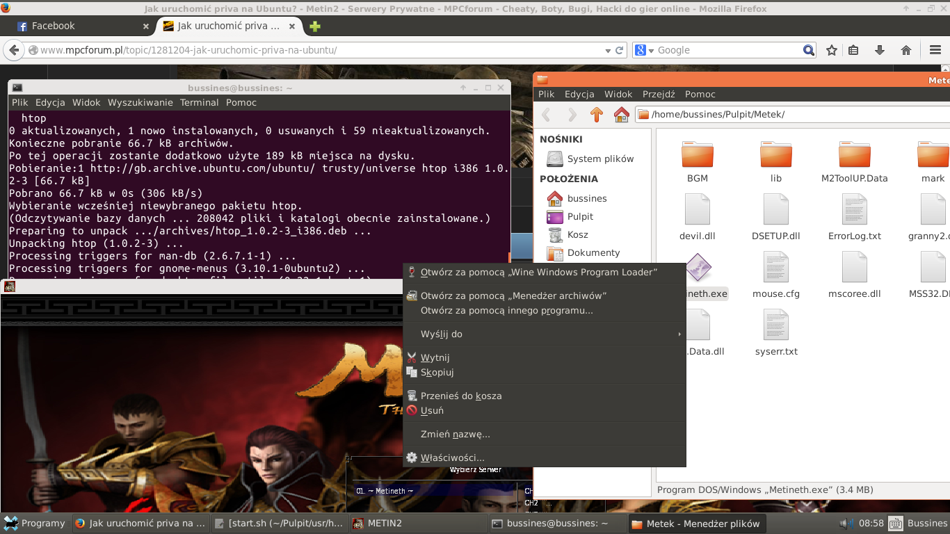Expand the Wyślij do submenu
This screenshot has height=534, width=950.
(544, 334)
